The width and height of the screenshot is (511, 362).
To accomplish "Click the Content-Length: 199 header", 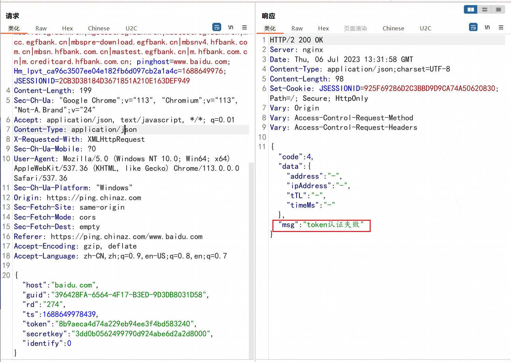I will click(53, 90).
